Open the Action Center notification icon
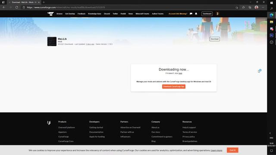 [x=271, y=151]
